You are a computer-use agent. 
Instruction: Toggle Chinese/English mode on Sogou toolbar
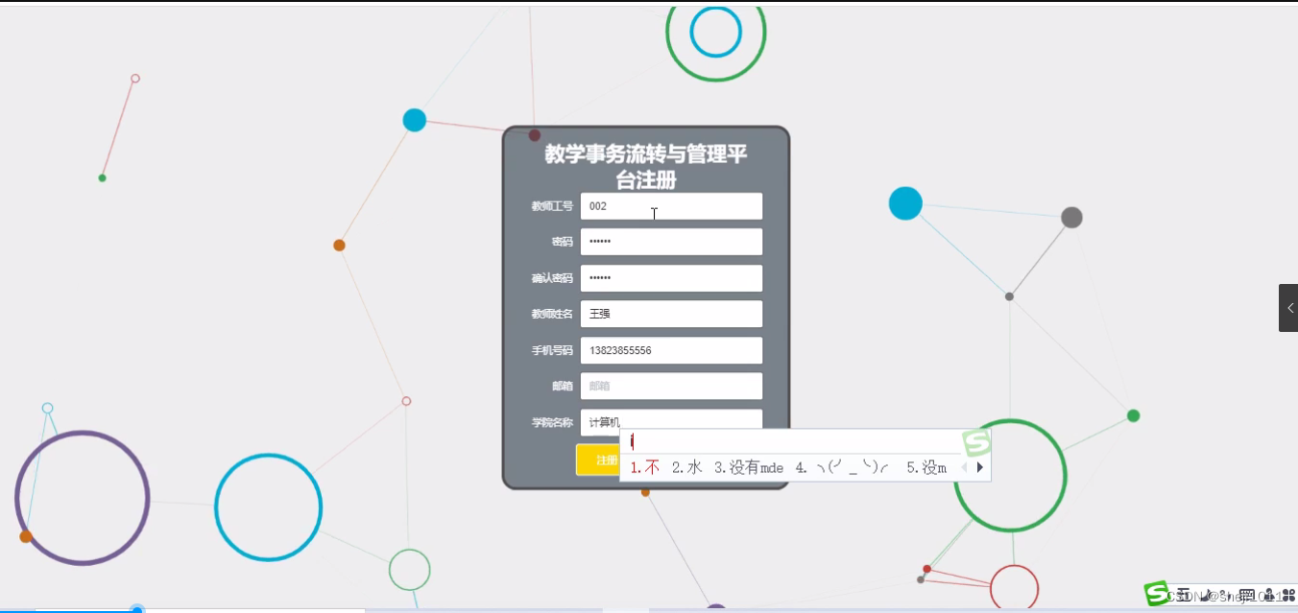coord(1183,595)
